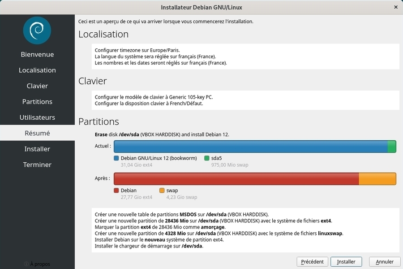Screen dimensions: 403x269
Task: Select the Installer step in sidebar
Action: [37, 149]
